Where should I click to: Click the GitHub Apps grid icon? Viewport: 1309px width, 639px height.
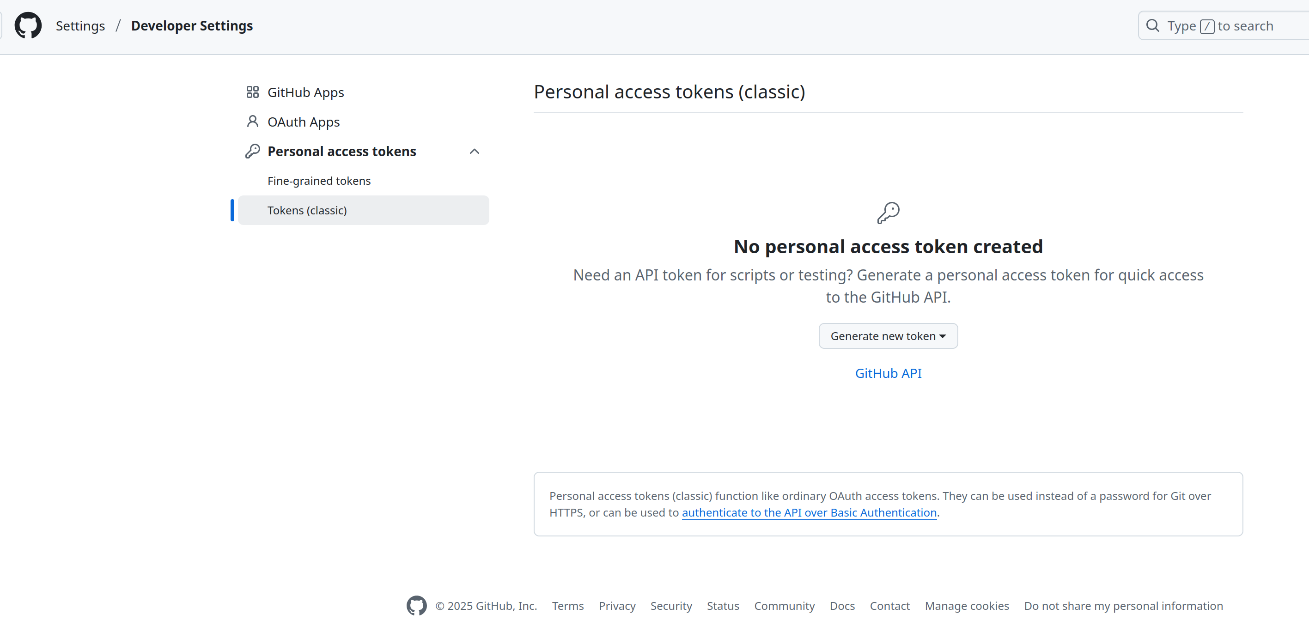pyautogui.click(x=253, y=92)
